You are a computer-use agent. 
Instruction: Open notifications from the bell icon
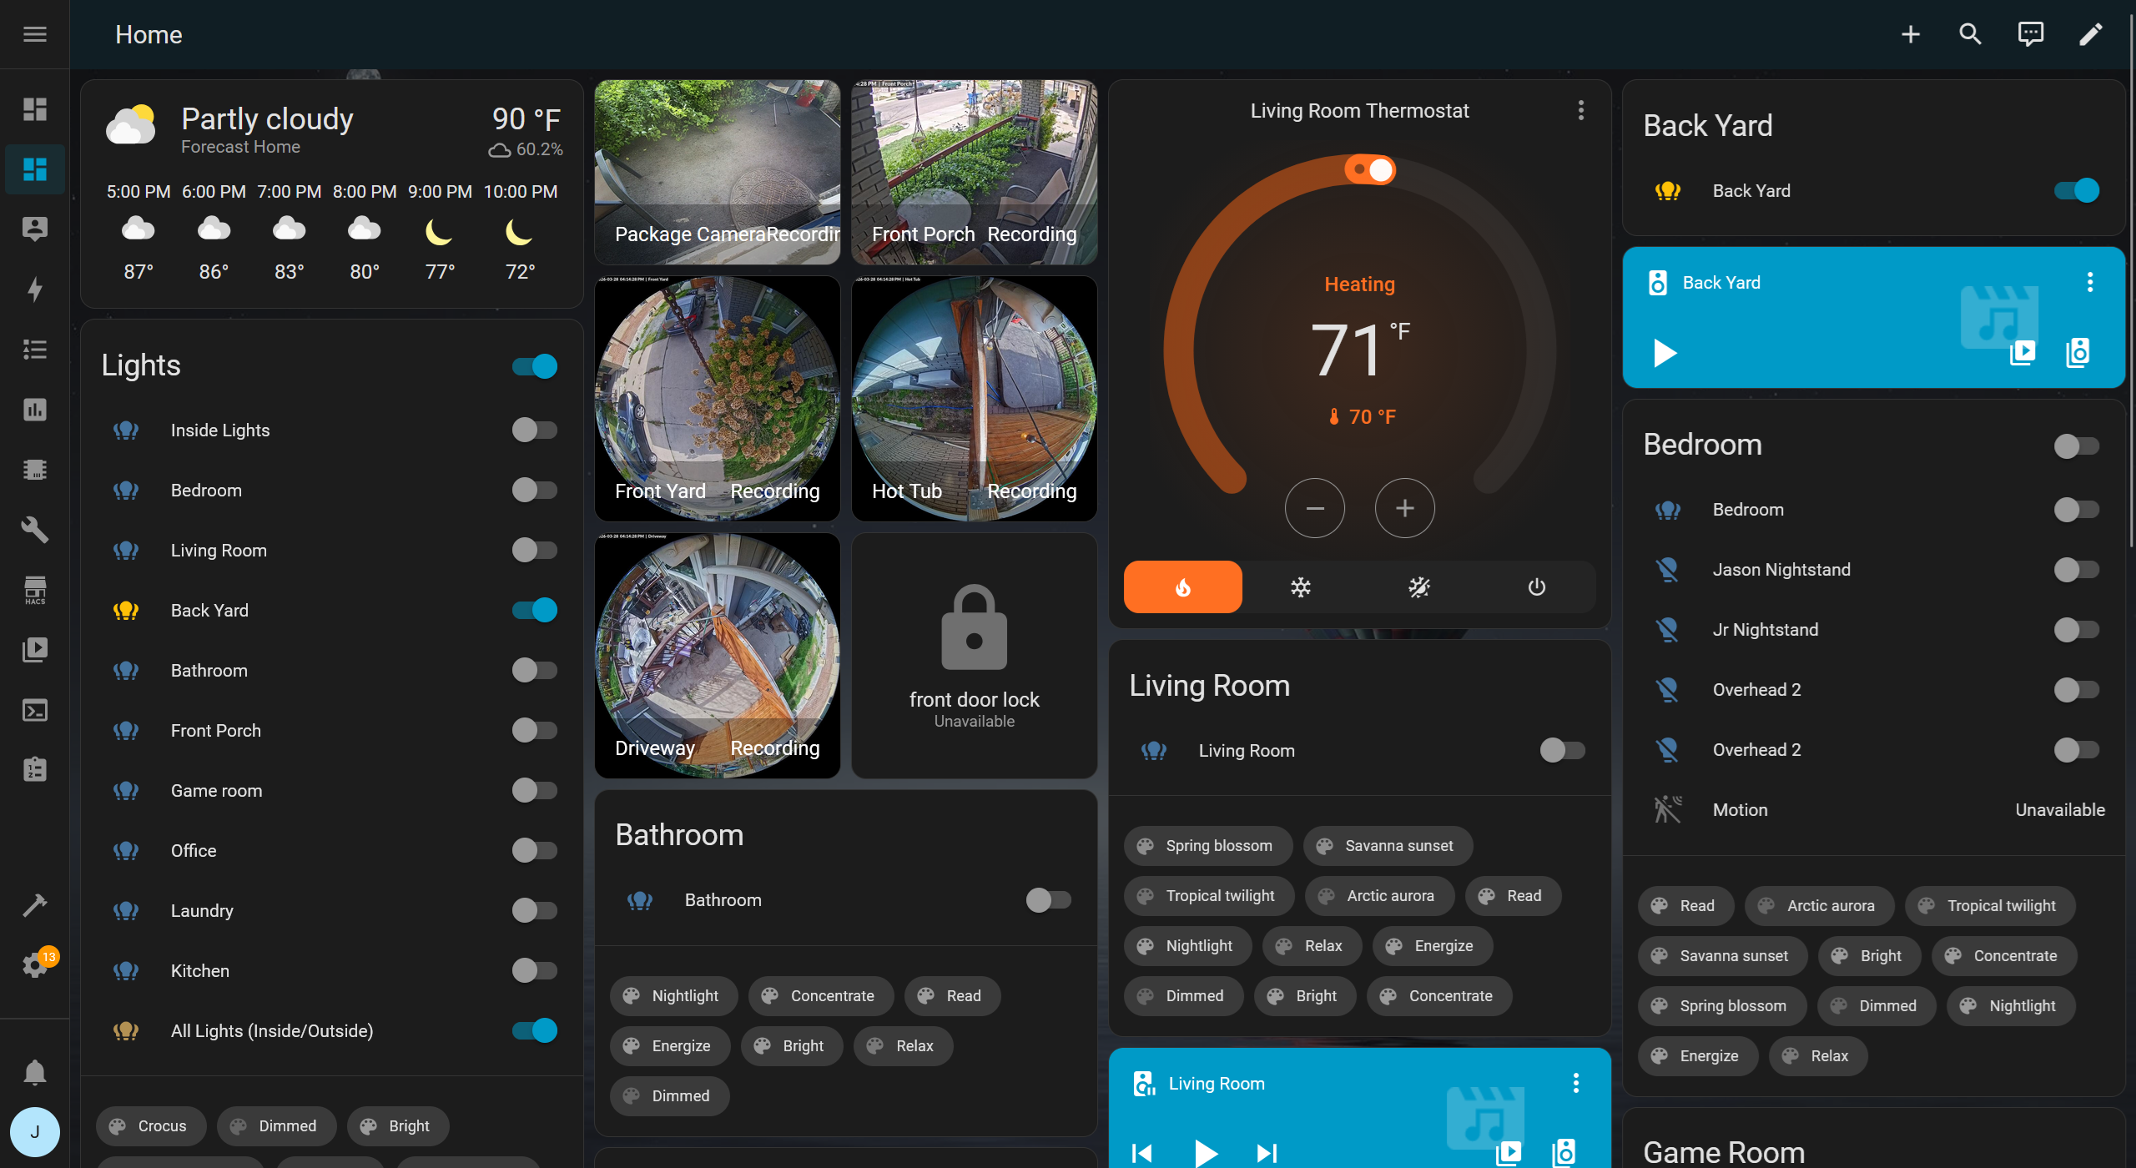coord(34,1071)
